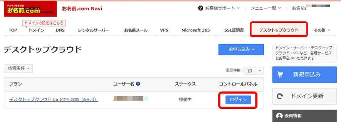Open the お名前メール tab
Screen dimensions: 341x122
pos(136,30)
